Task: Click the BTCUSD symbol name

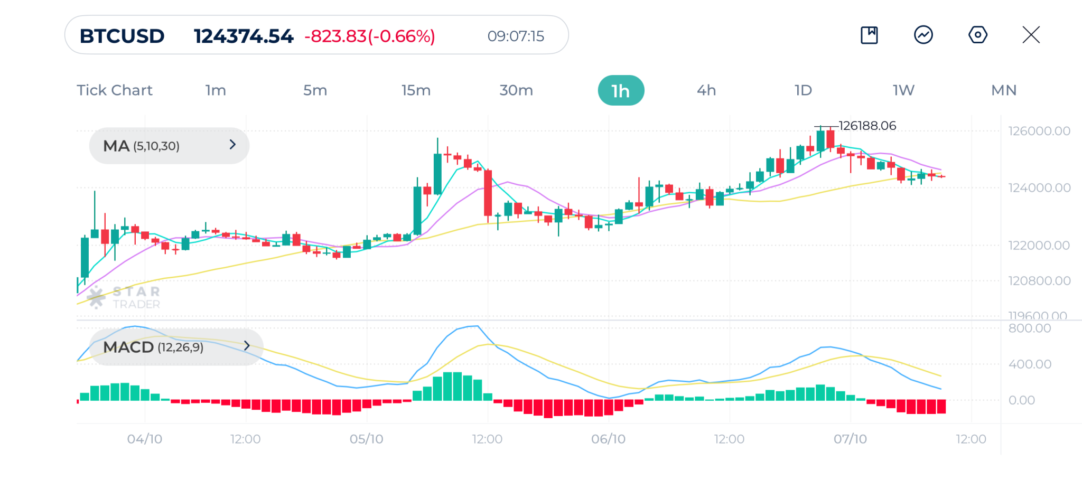Action: pyautogui.click(x=122, y=36)
